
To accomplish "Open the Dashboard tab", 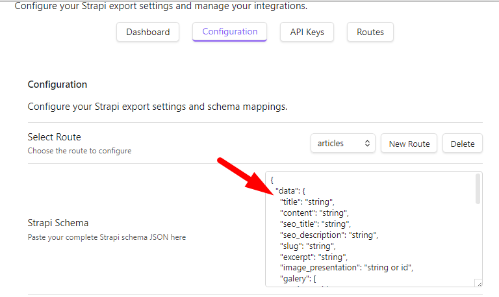I will coord(147,32).
